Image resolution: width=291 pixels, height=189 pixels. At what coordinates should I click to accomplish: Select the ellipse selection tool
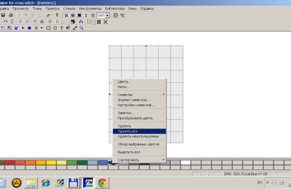tap(55, 28)
